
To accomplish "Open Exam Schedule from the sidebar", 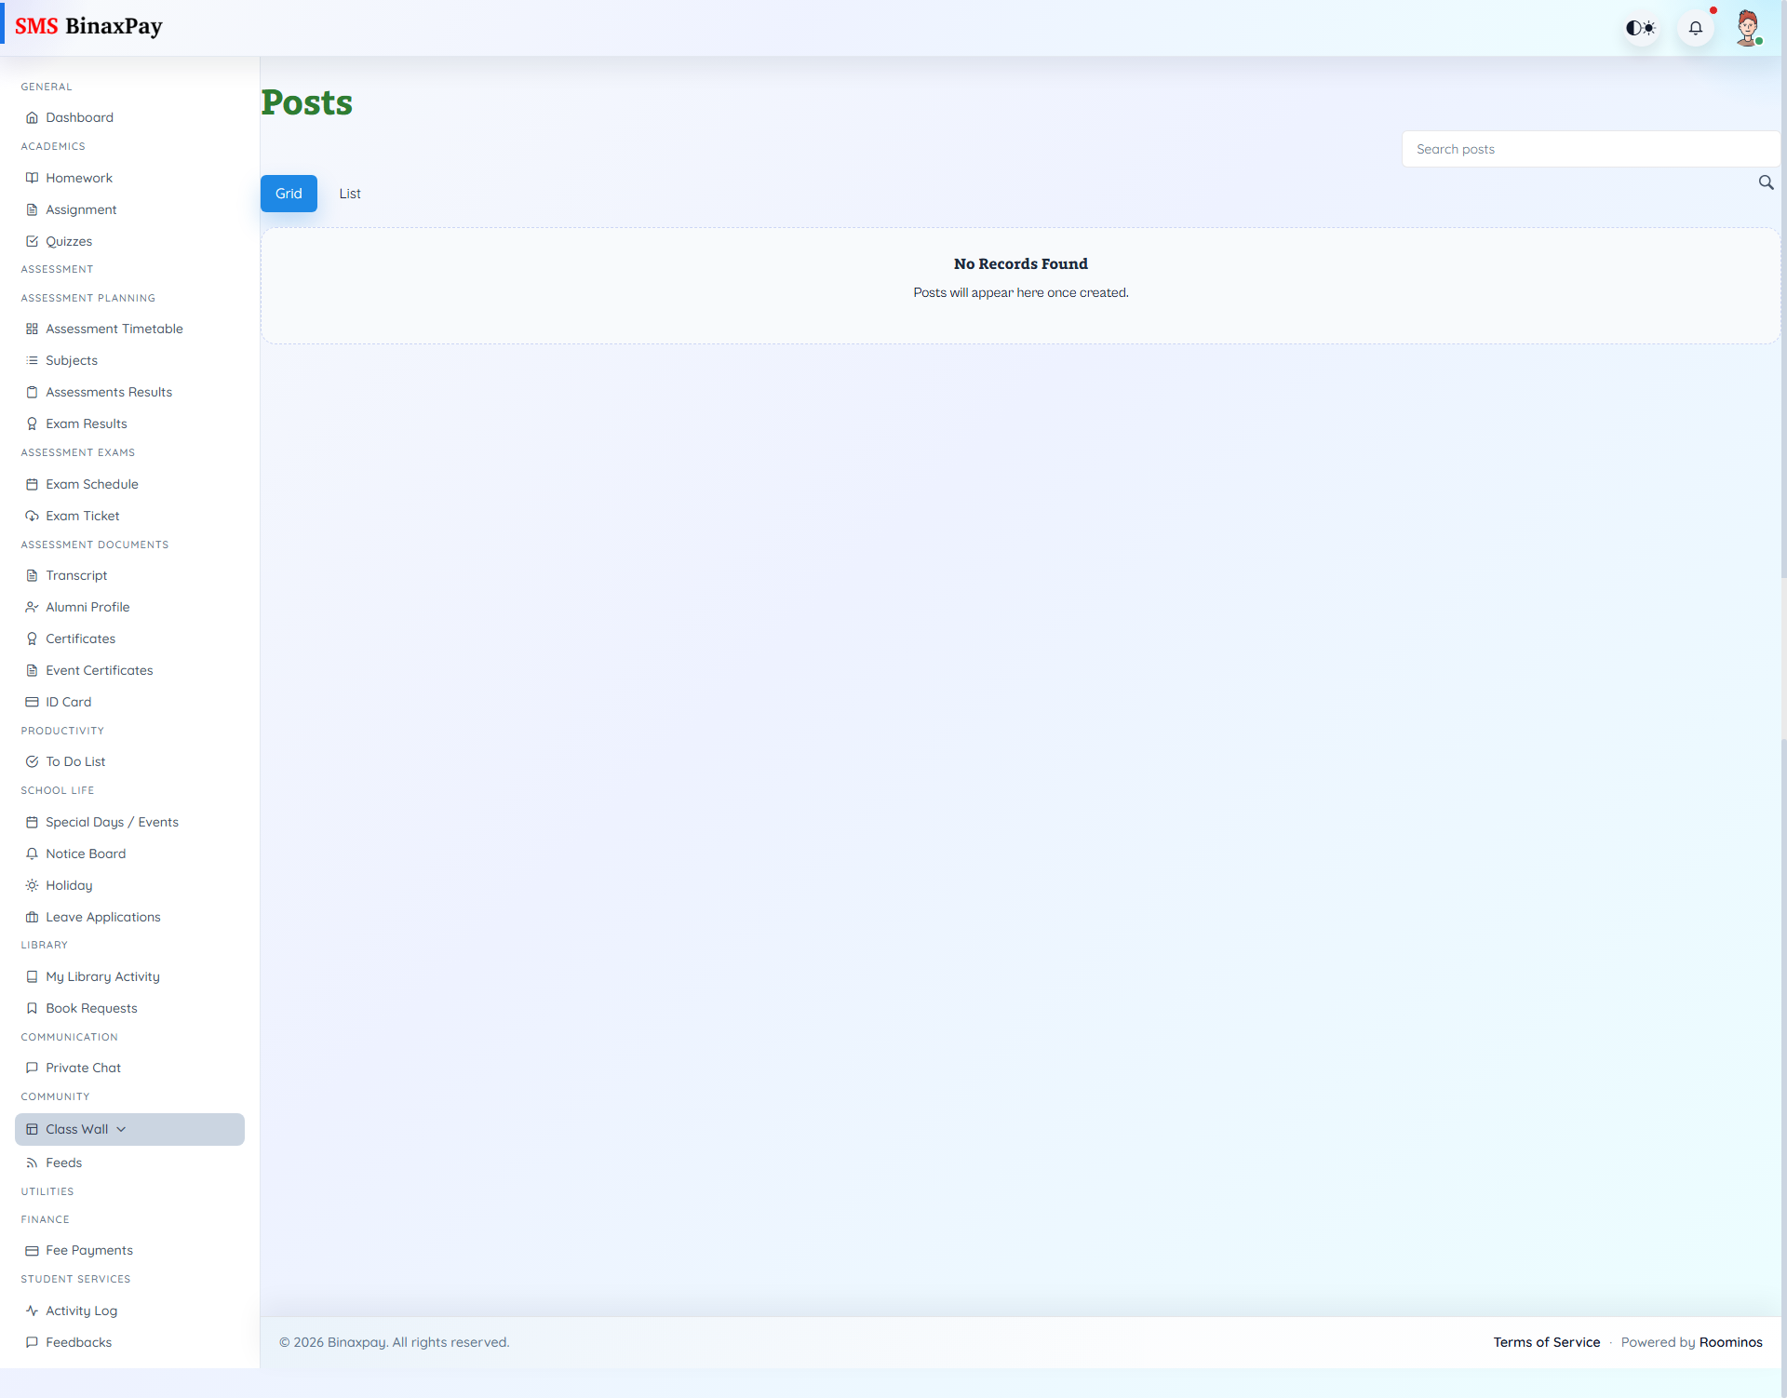I will coord(92,483).
